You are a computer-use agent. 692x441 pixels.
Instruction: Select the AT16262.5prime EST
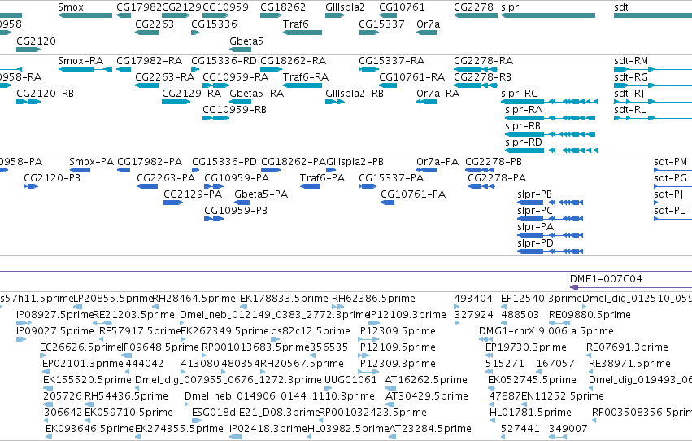pyautogui.click(x=390, y=388)
